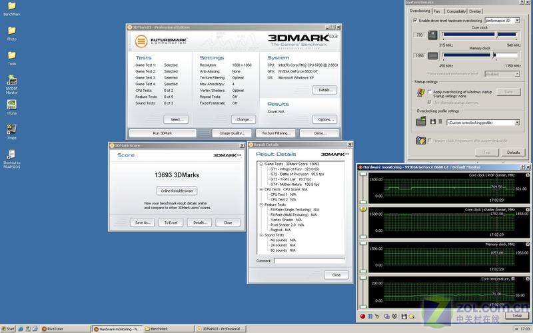Collapse the Sound Tests tree node
Screen dimensions: 533x333
click(261, 235)
